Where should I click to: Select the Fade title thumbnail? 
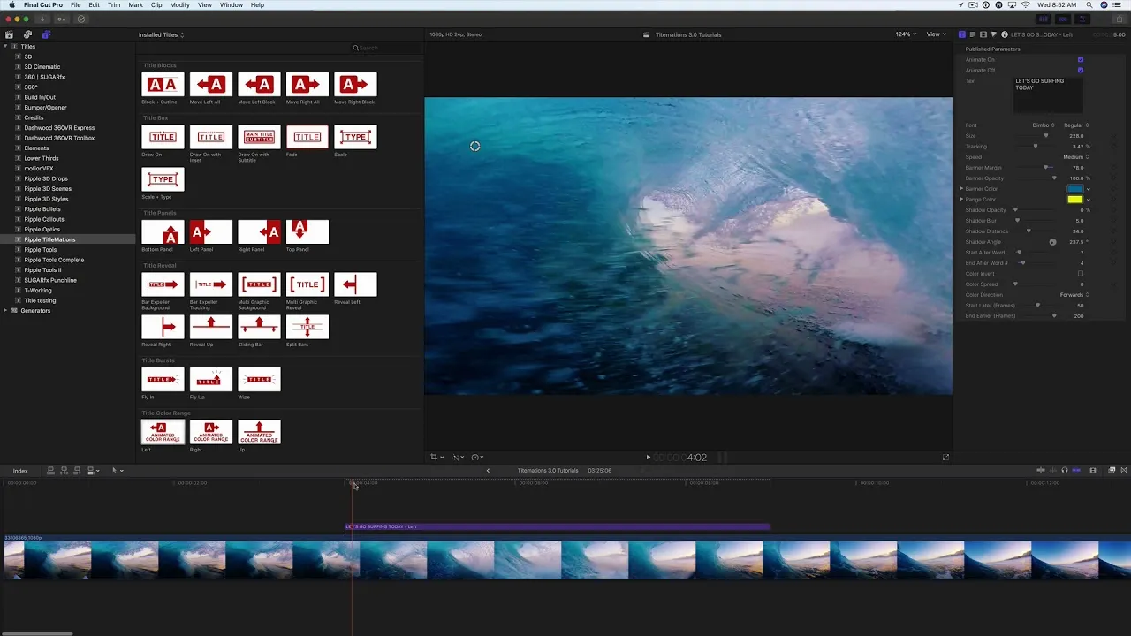pos(307,137)
